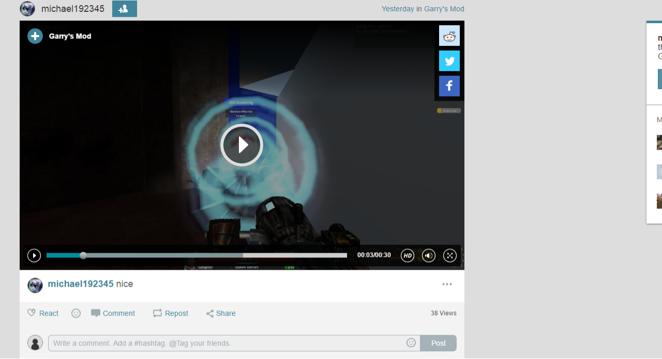Open the emoji reaction picker beside React
Image resolution: width=662 pixels, height=359 pixels.
(76, 313)
